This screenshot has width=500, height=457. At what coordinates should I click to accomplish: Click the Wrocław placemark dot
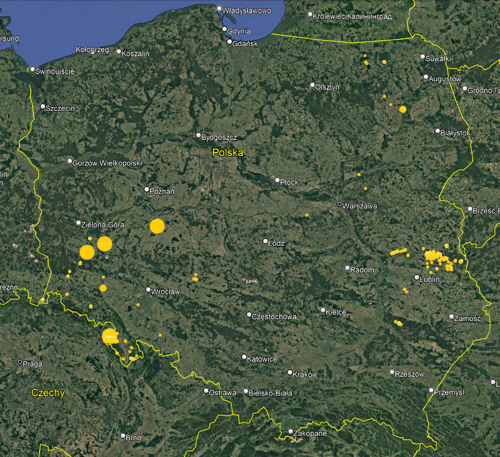pos(148,290)
